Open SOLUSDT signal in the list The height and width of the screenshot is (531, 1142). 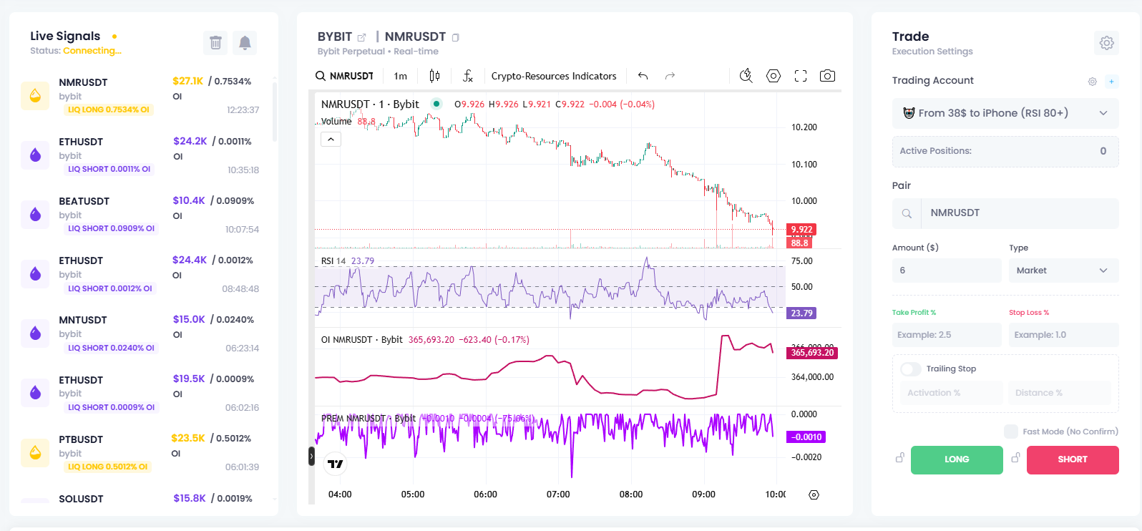tap(141, 500)
